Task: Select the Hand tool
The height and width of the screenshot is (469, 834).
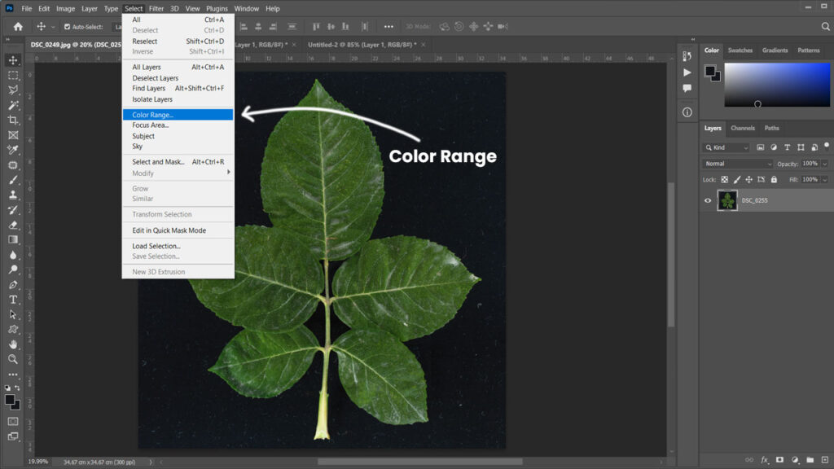Action: pyautogui.click(x=11, y=344)
